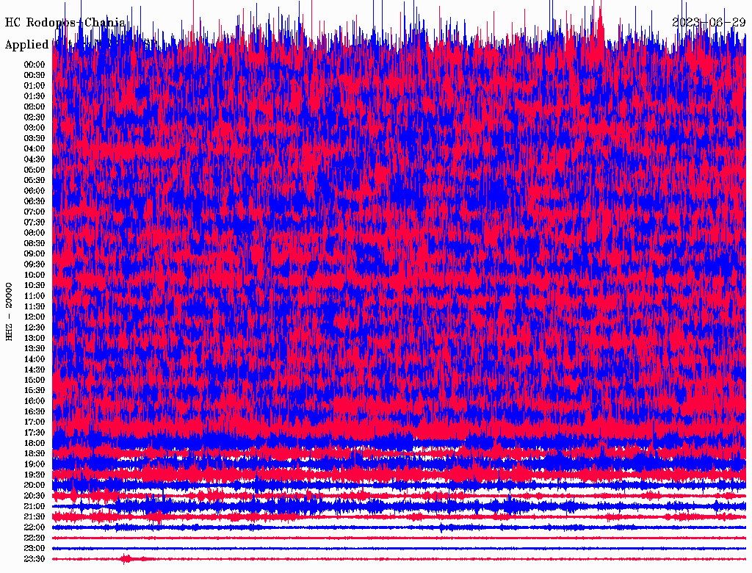Select the 19:00 time label
752x573 pixels.
tap(35, 464)
